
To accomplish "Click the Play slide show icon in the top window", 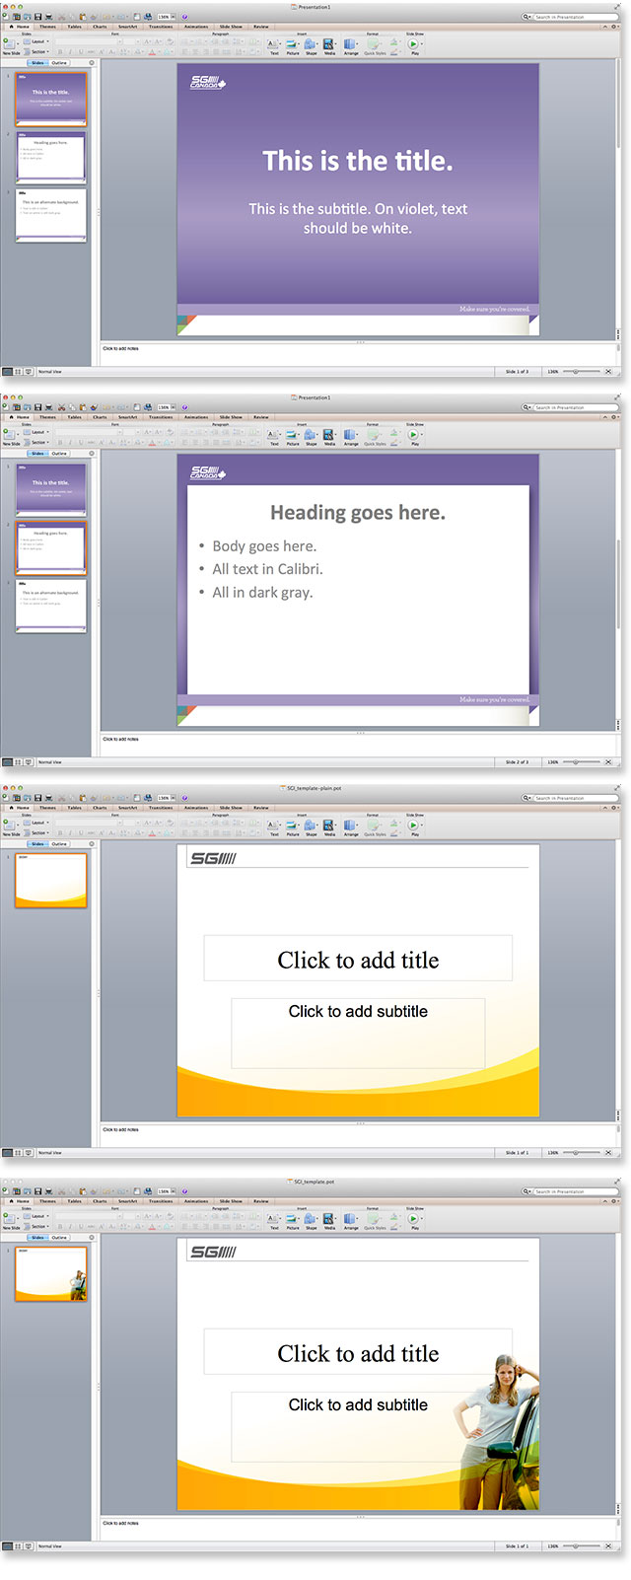I will point(413,44).
